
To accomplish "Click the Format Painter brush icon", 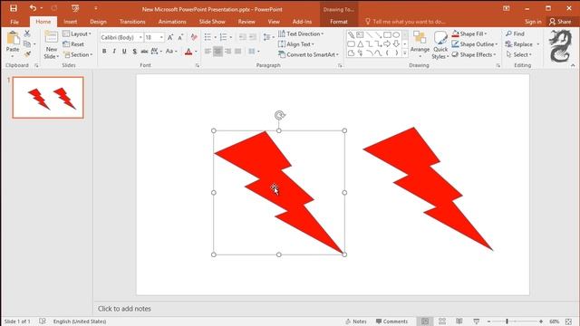I will (x=27, y=54).
